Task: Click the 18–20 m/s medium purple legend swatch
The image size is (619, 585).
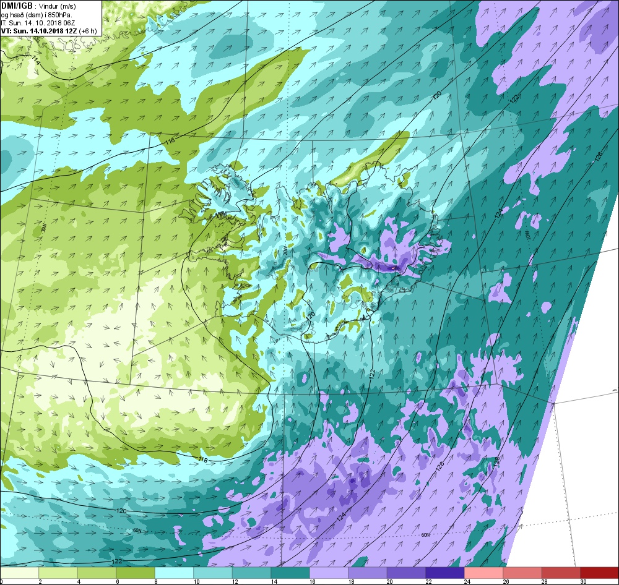Action: (x=368, y=573)
